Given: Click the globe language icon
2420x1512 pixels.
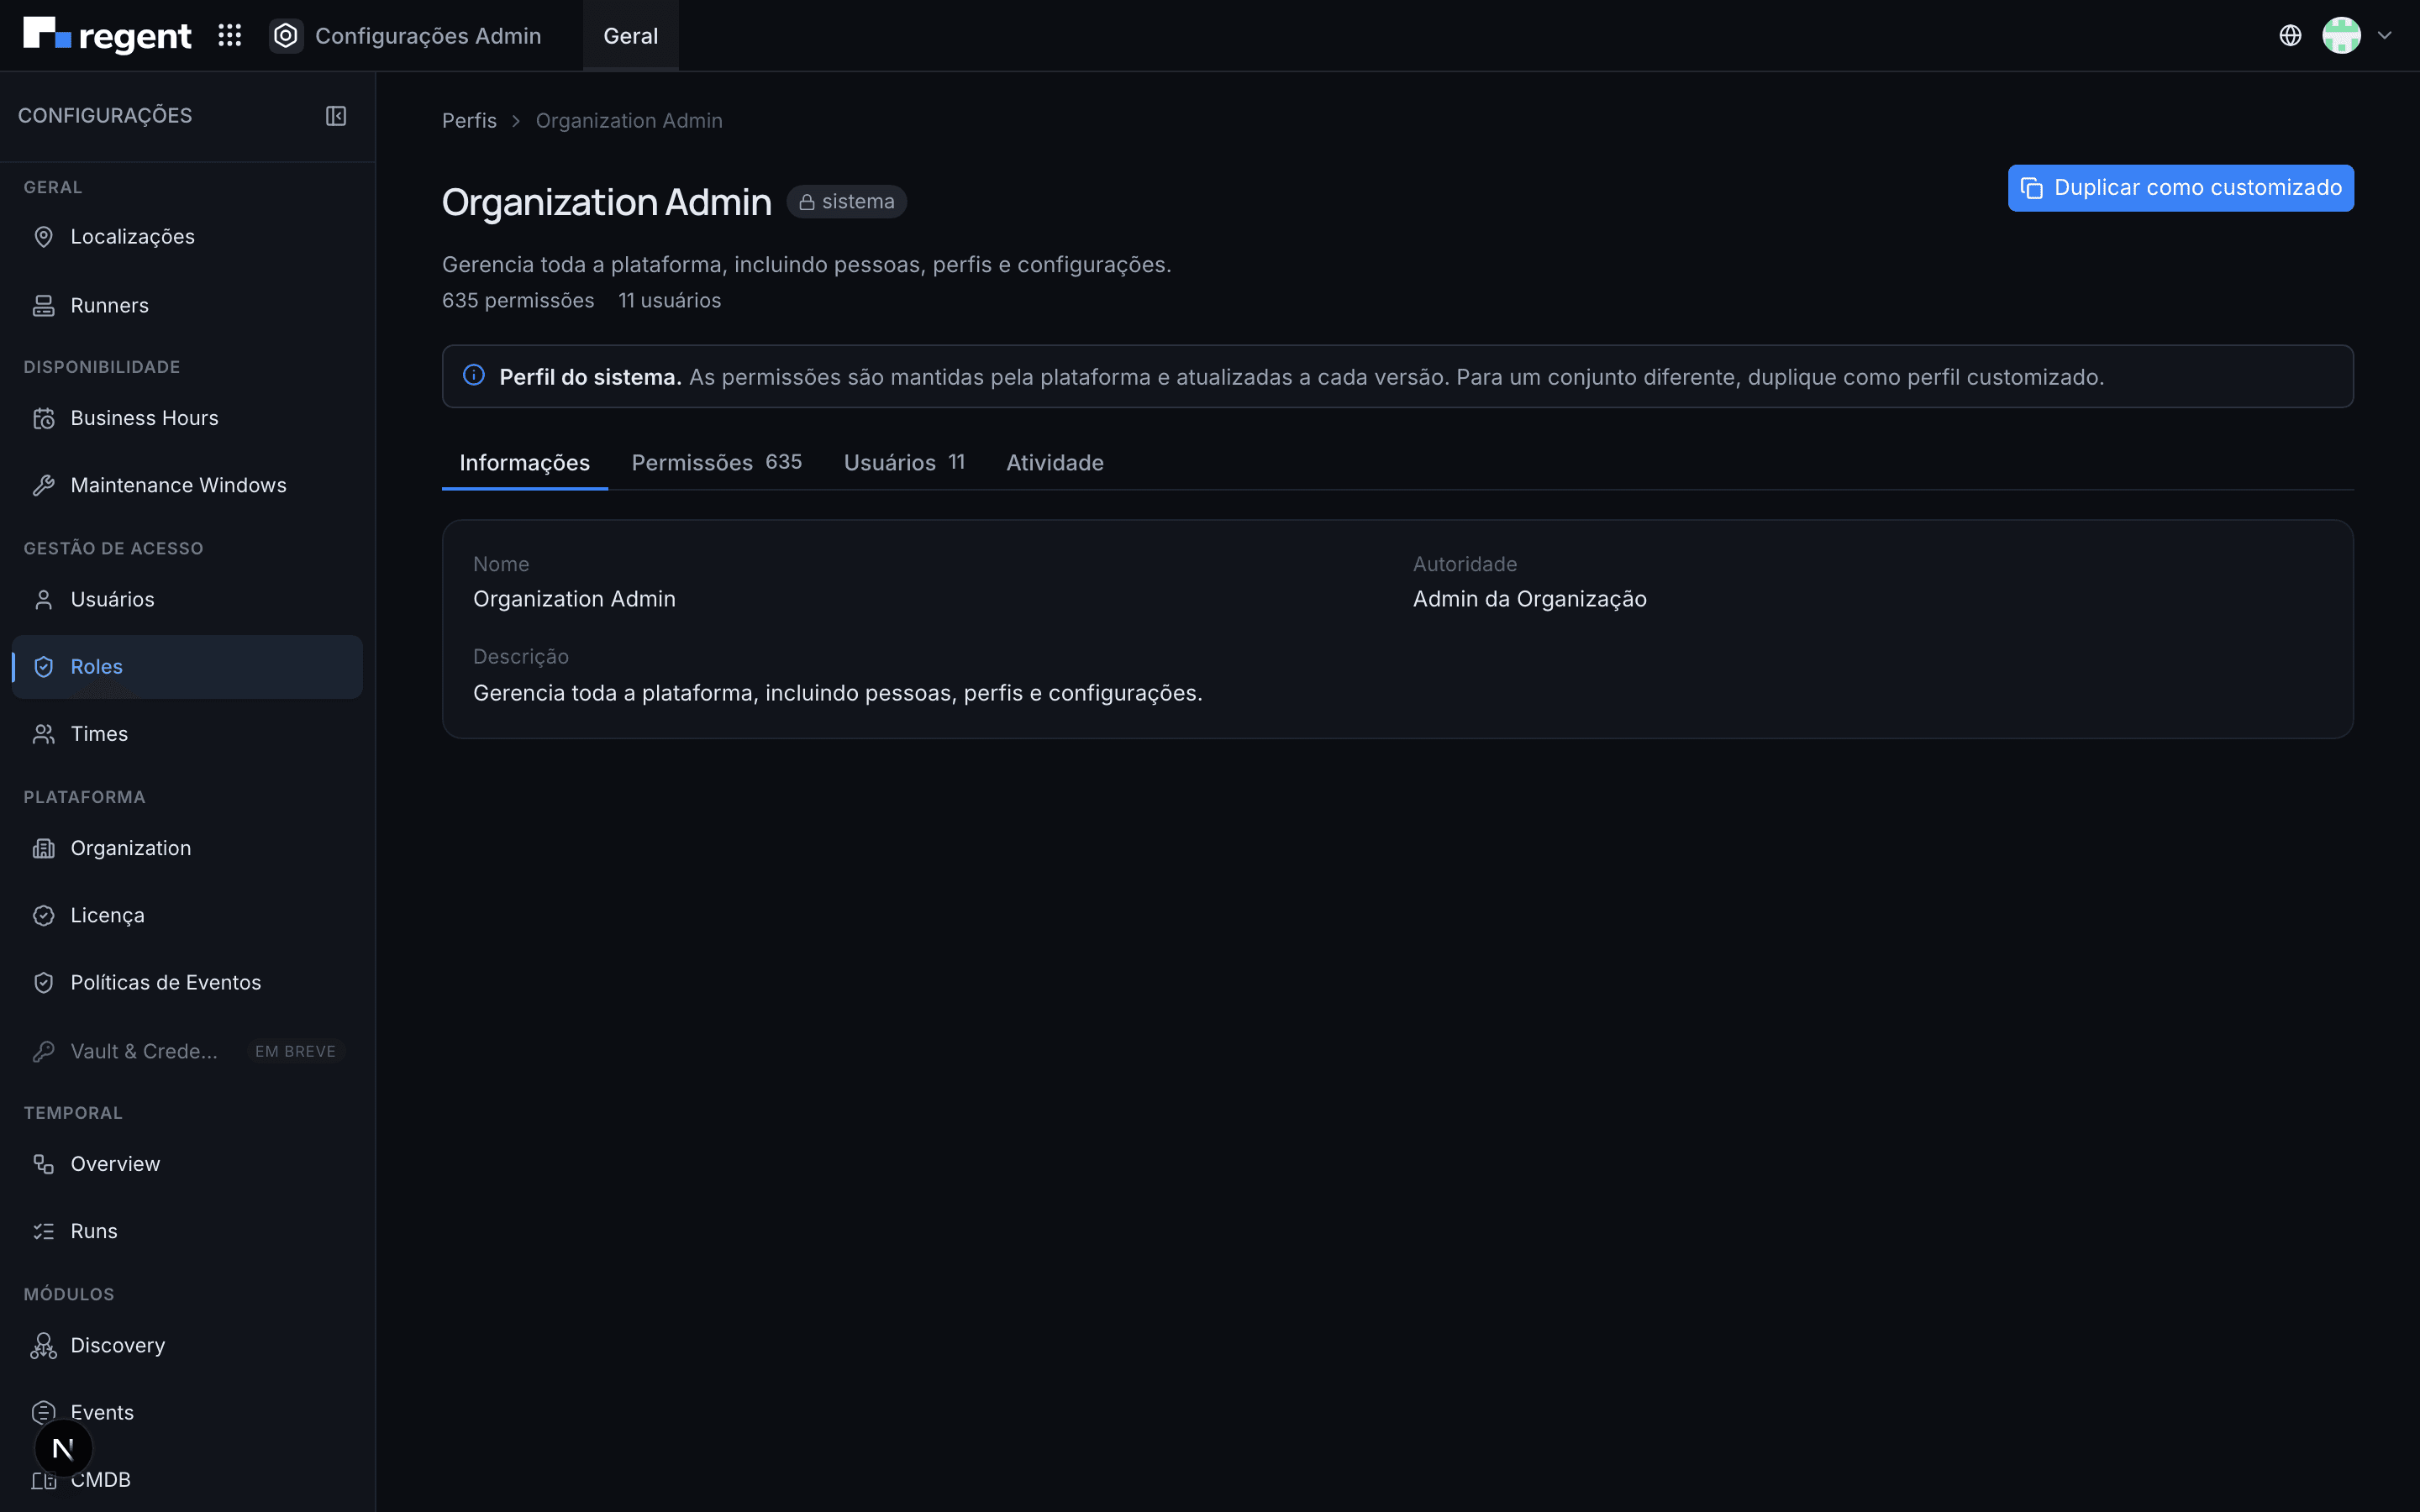Looking at the screenshot, I should 2290,36.
